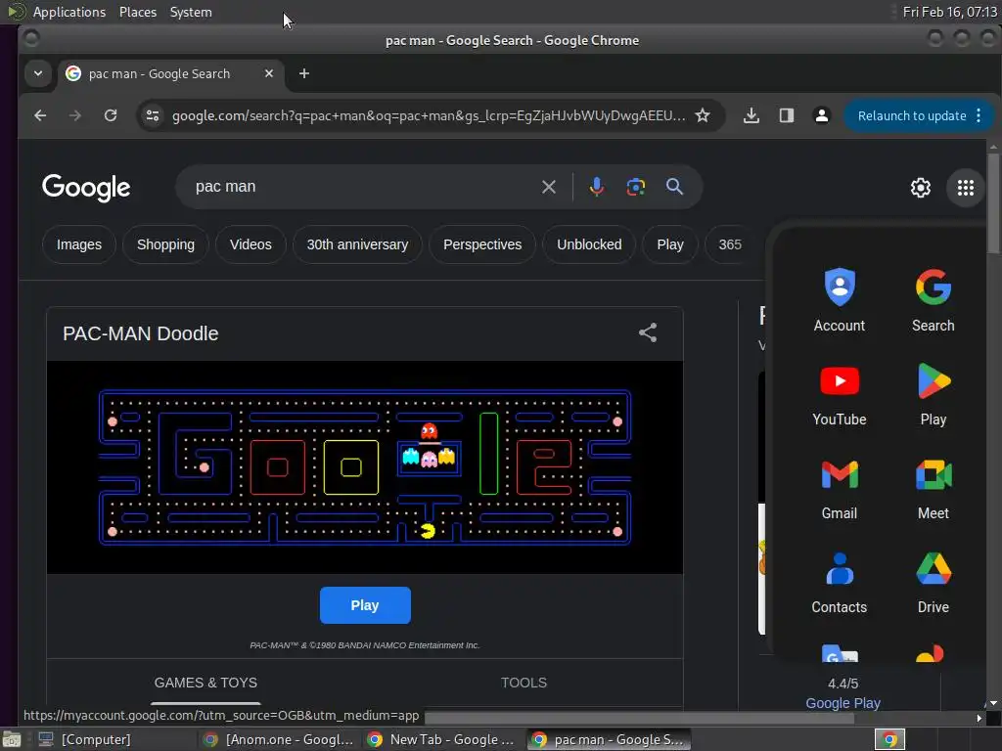Open the Chrome profile icon
This screenshot has width=1002, height=751.
pyautogui.click(x=822, y=115)
